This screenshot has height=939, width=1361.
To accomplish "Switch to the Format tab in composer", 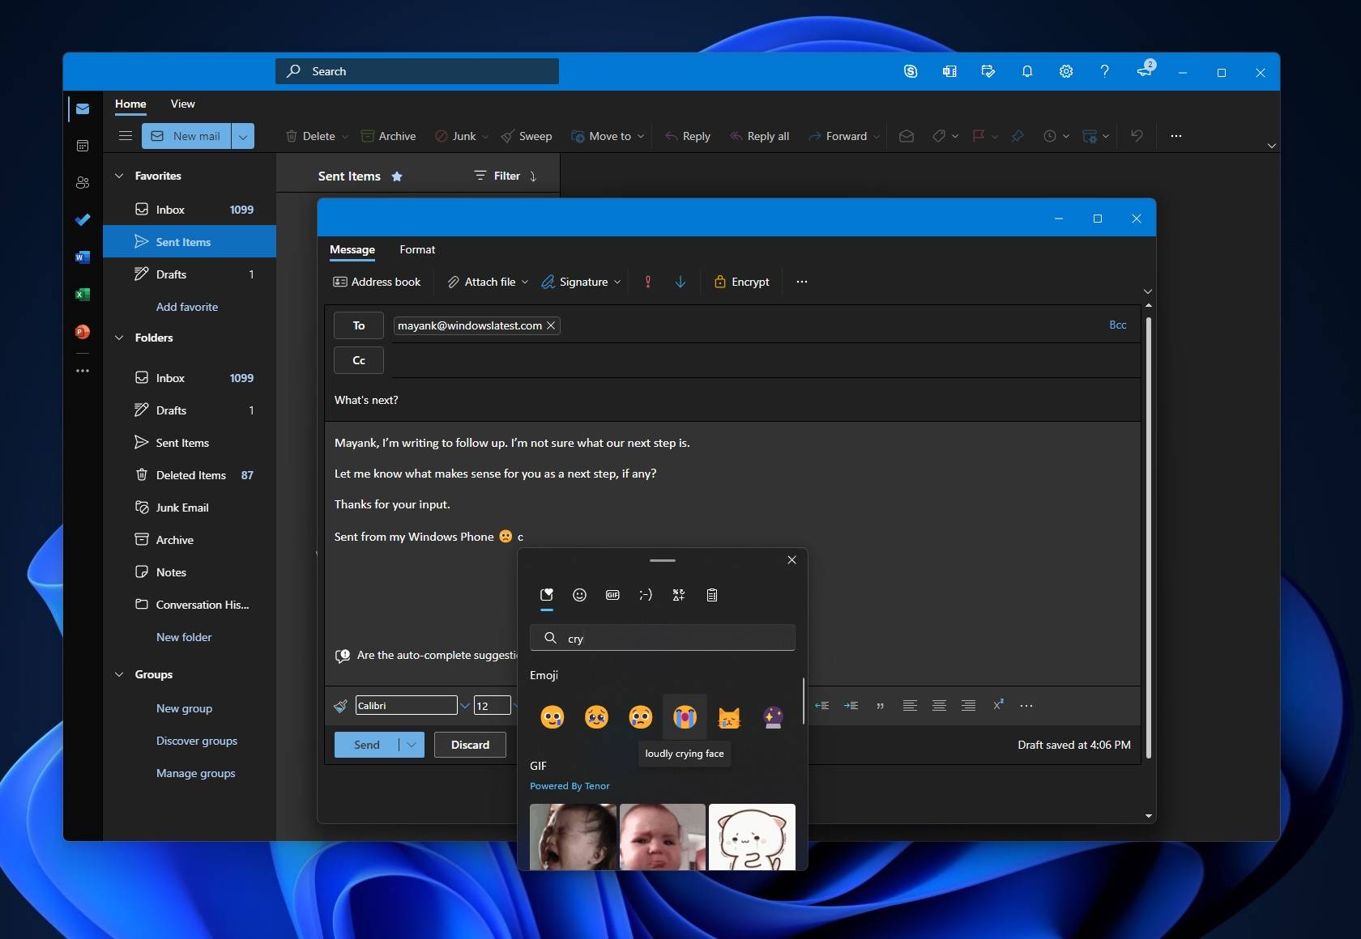I will coord(417,250).
